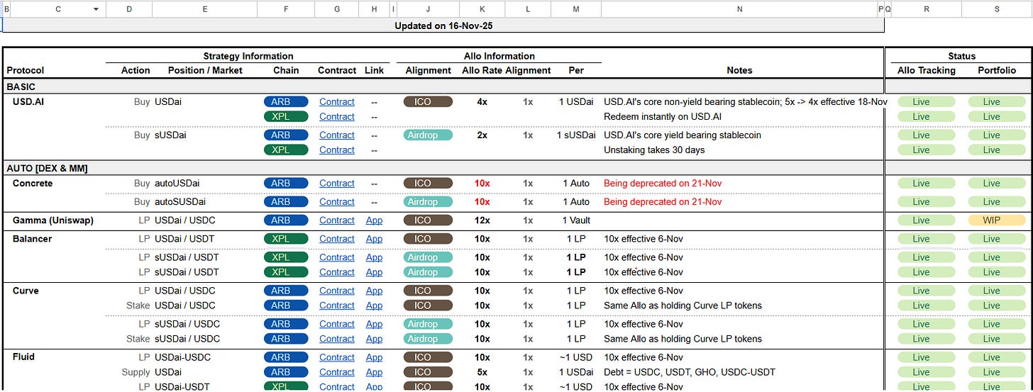Open Contract link for Balancer USDai / USDT
Viewport: 1033px width, 392px height.
(337, 239)
